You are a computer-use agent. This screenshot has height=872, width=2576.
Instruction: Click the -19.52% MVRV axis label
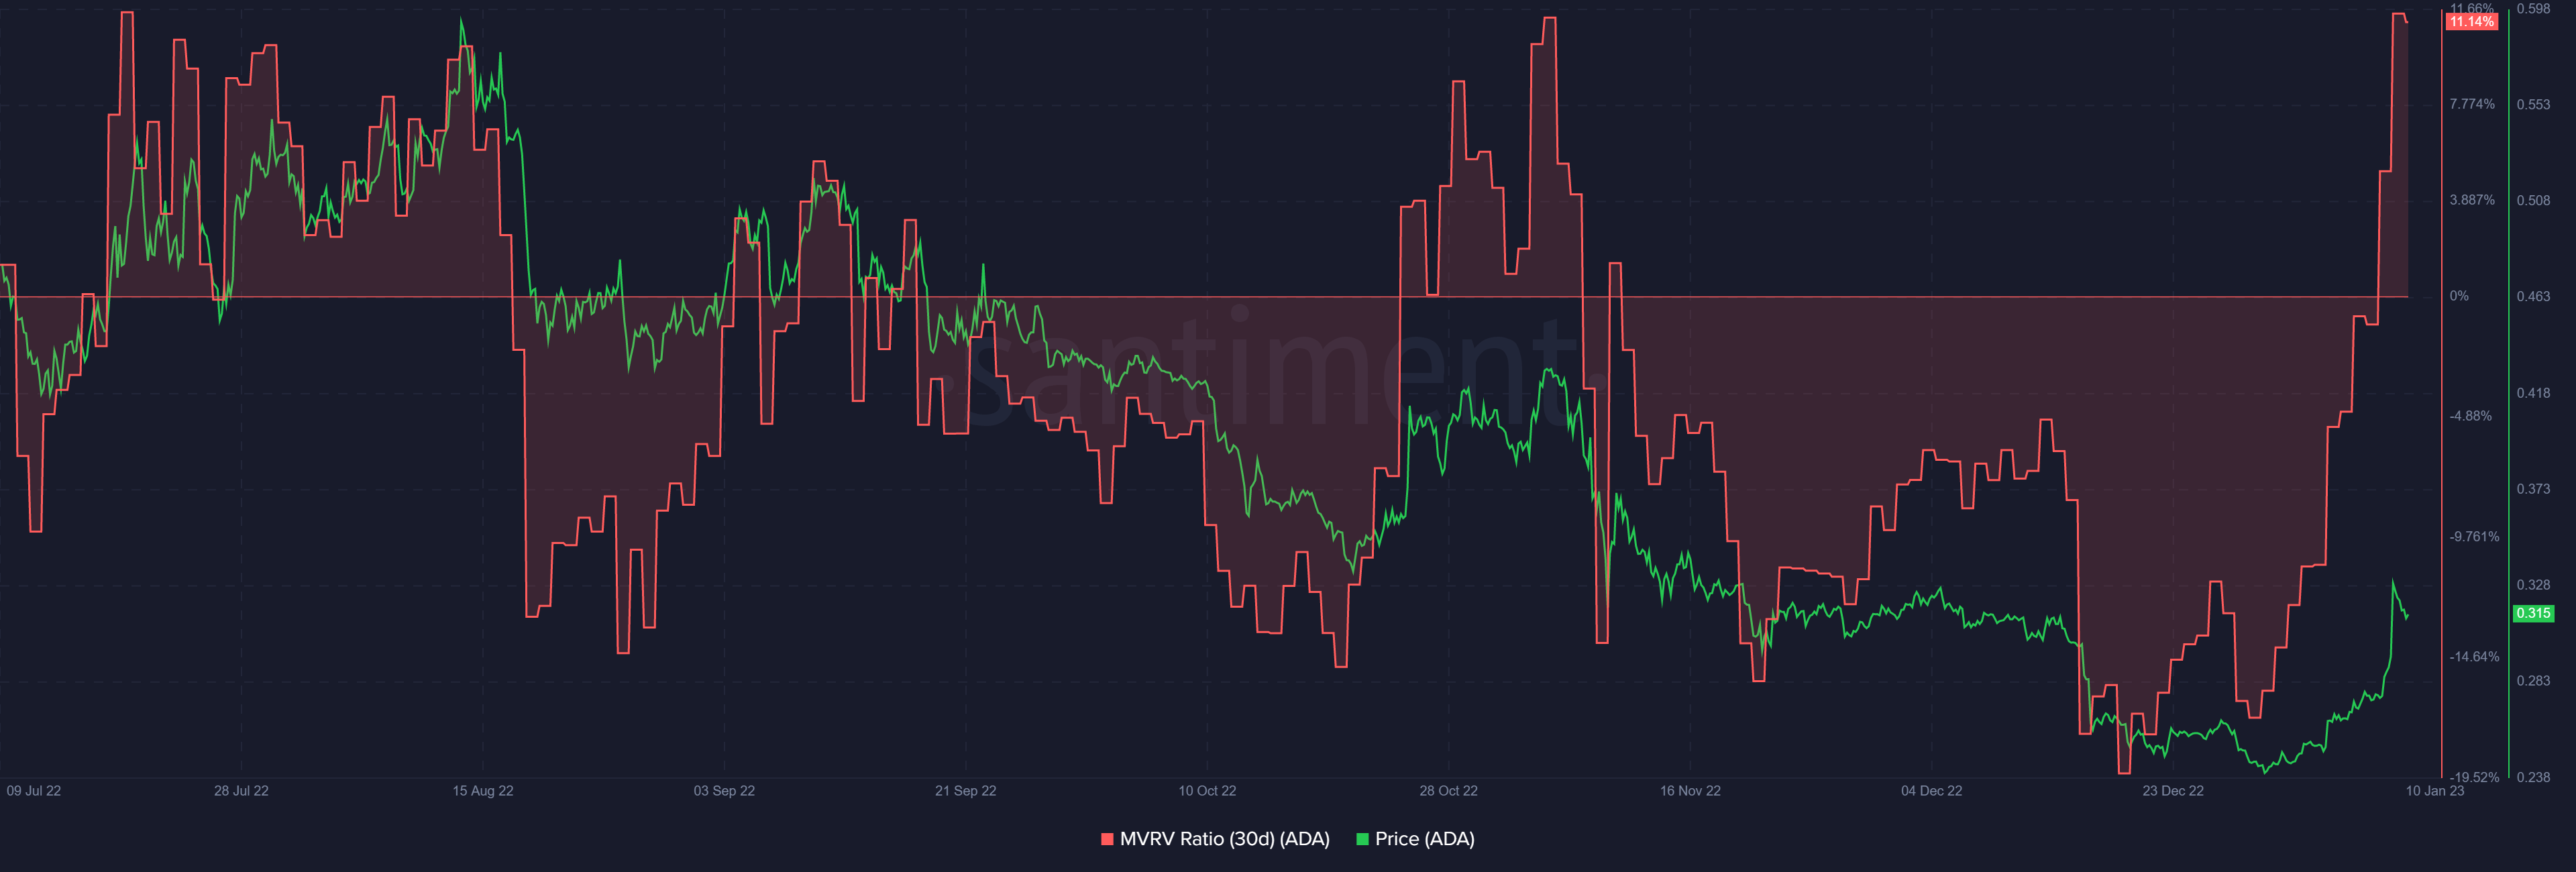2474,777
